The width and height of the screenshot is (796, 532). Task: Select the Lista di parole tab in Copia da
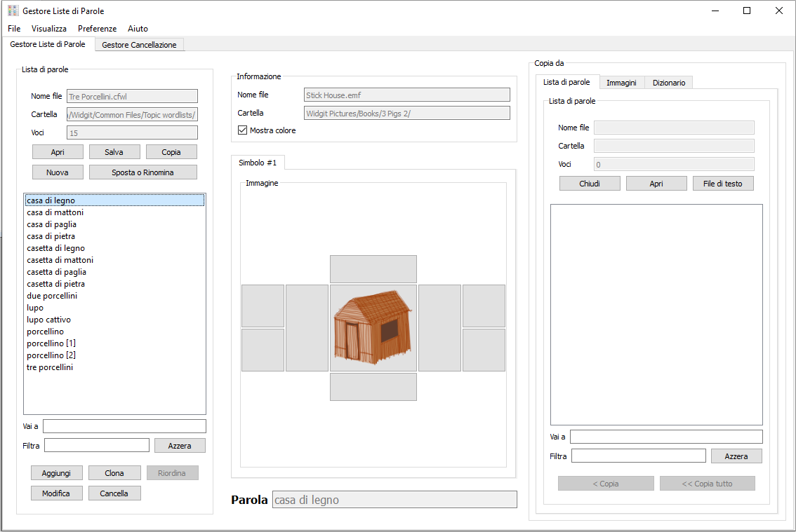(566, 81)
